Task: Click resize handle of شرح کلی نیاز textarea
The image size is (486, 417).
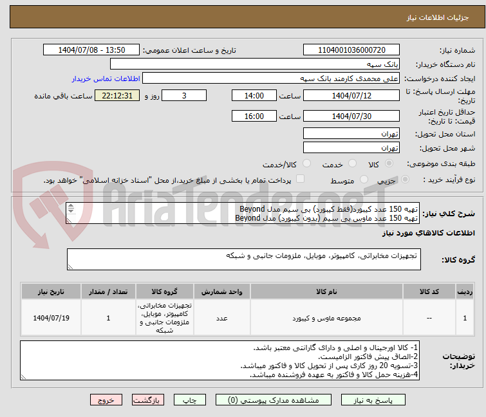Action: [x=70, y=220]
